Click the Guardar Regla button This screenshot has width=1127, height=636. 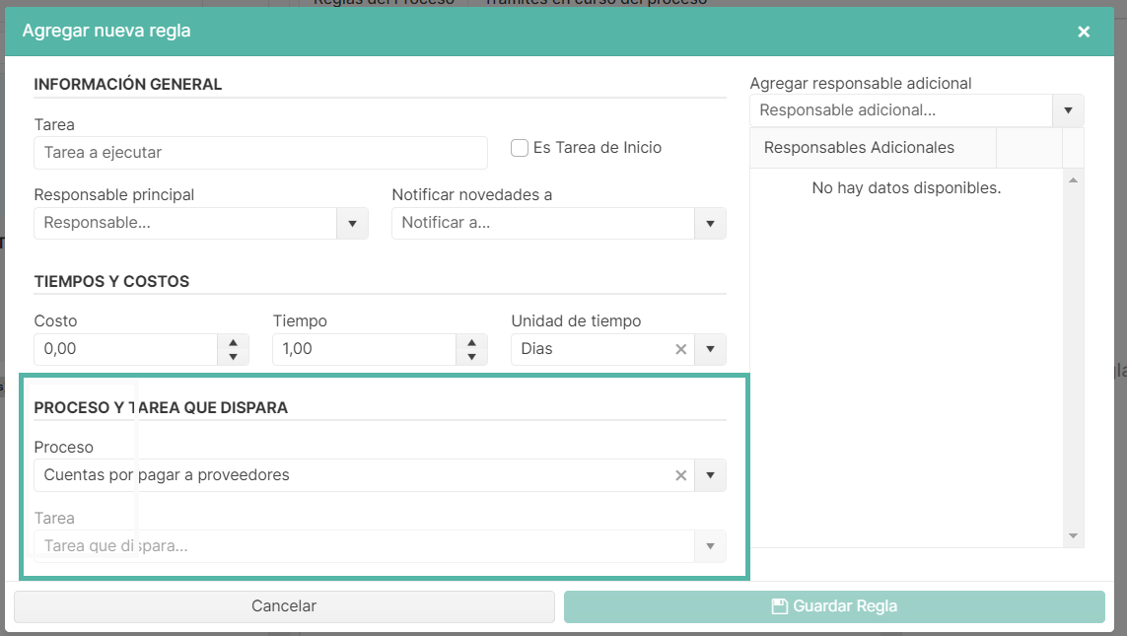click(x=834, y=606)
